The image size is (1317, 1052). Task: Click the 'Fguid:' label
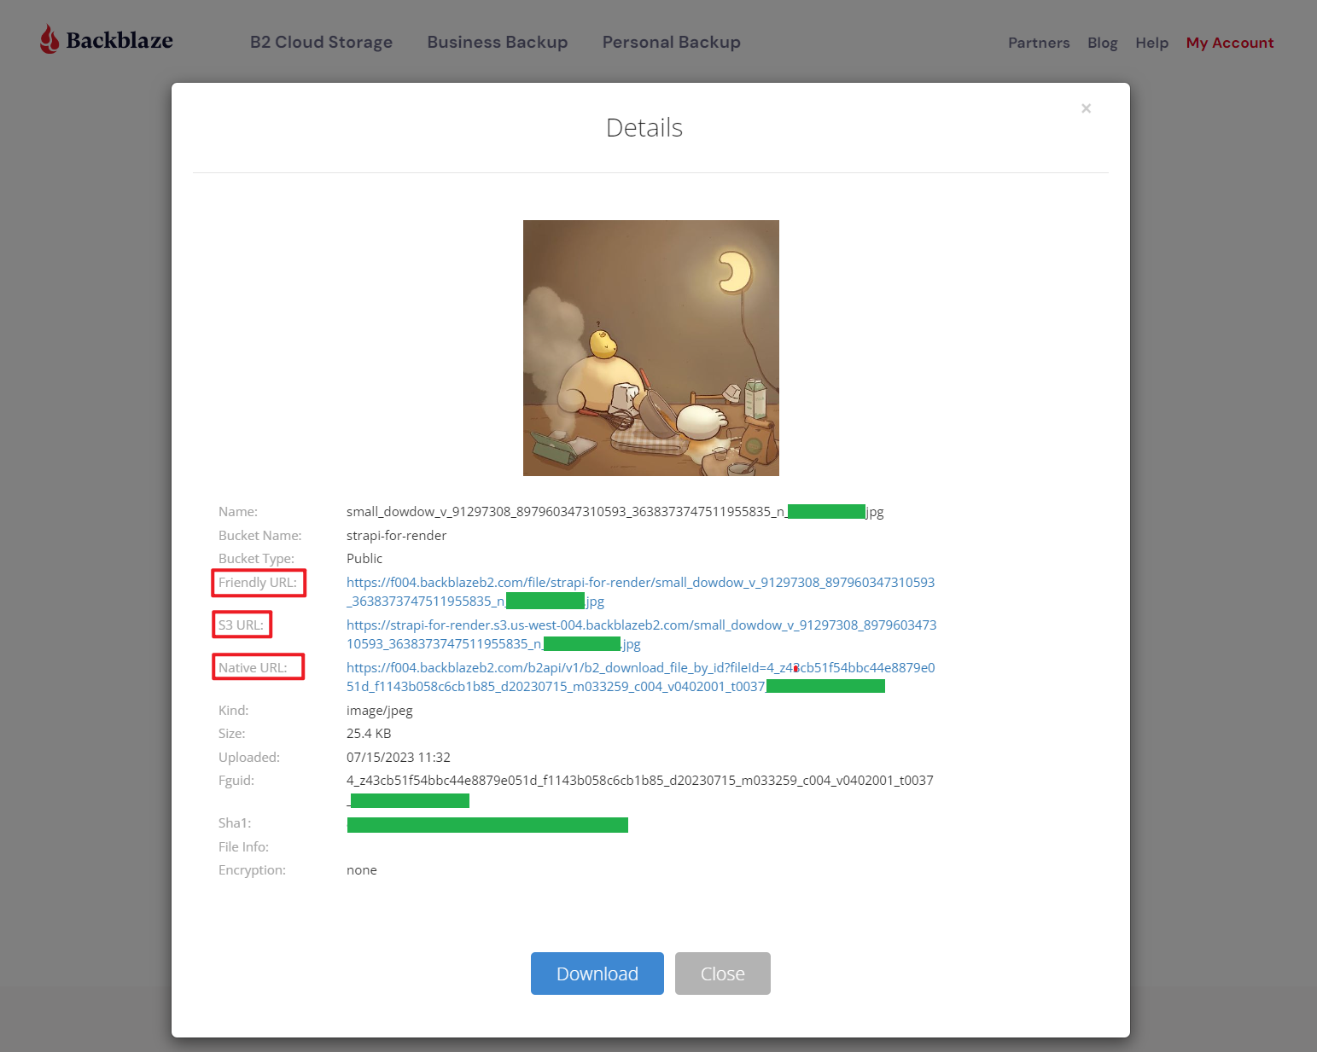tap(236, 780)
